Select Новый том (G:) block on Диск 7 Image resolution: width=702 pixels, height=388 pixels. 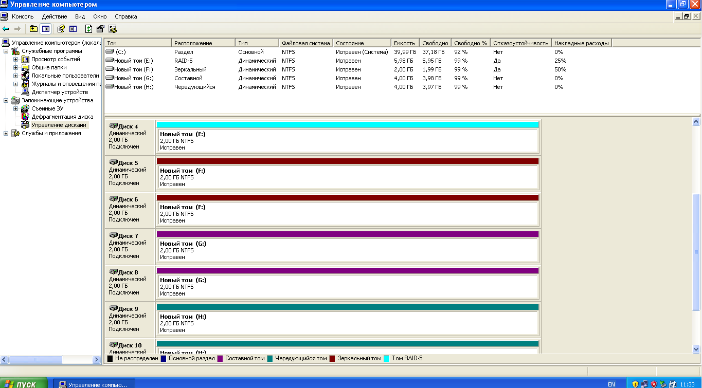point(347,250)
